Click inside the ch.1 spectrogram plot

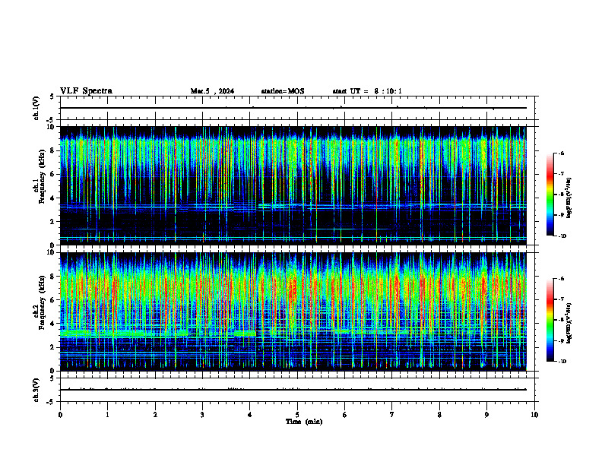293,185
